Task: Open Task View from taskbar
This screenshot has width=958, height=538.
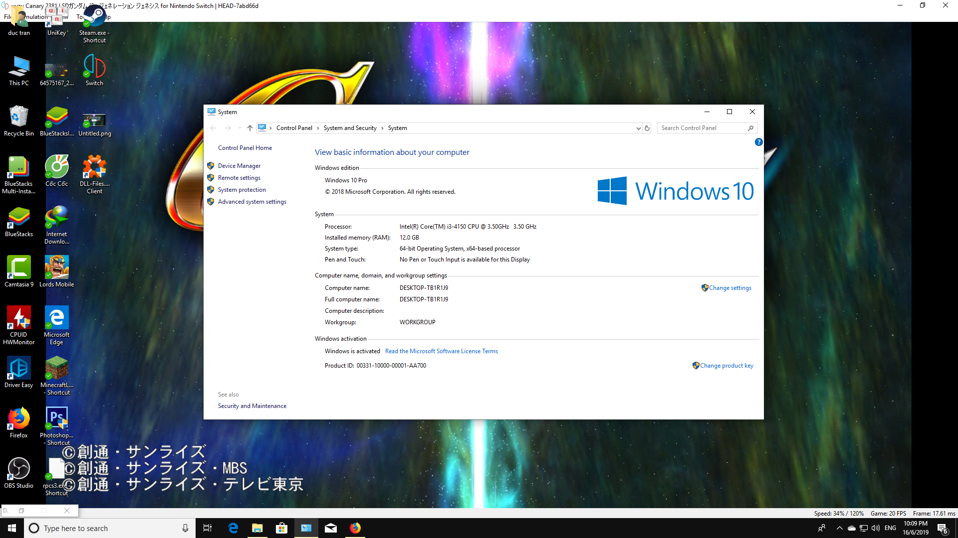Action: point(208,528)
